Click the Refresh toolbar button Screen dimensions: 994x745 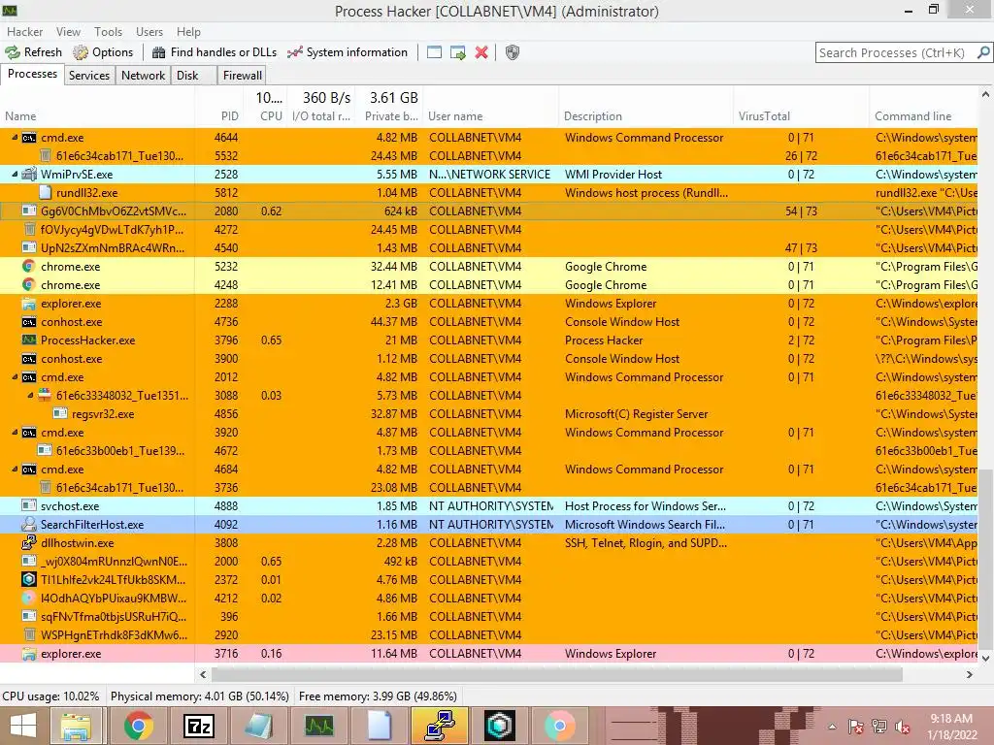pos(34,52)
